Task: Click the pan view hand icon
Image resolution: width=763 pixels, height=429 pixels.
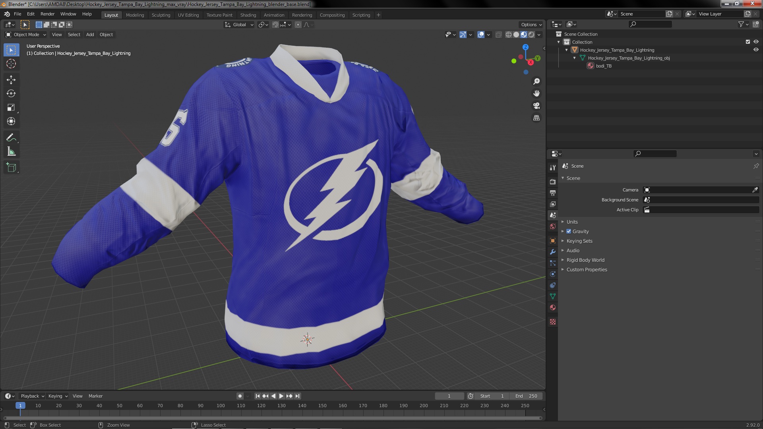Action: point(536,93)
